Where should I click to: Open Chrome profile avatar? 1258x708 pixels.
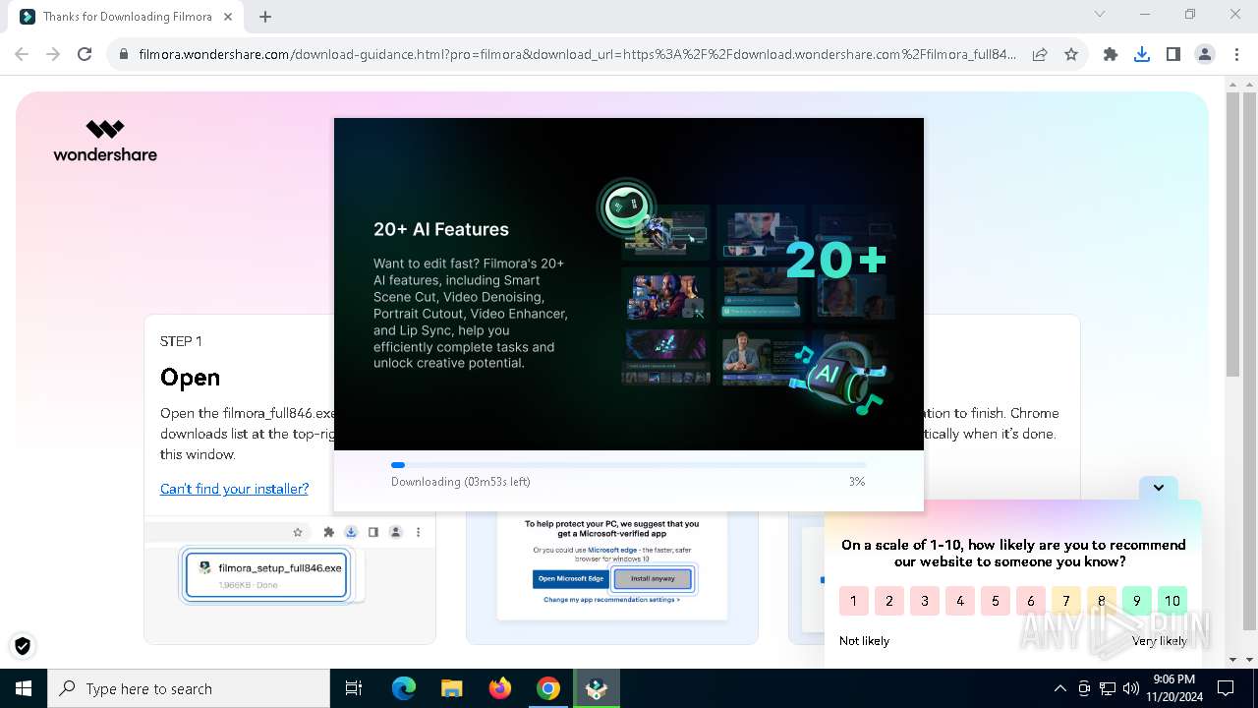point(1205,55)
